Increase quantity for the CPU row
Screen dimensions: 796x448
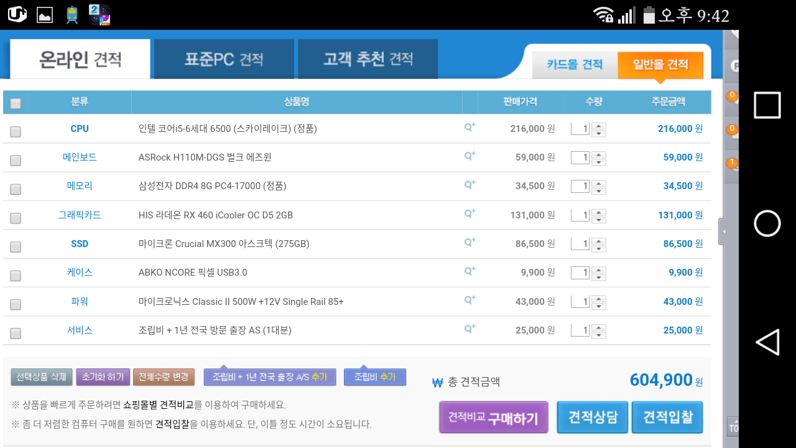(x=599, y=126)
